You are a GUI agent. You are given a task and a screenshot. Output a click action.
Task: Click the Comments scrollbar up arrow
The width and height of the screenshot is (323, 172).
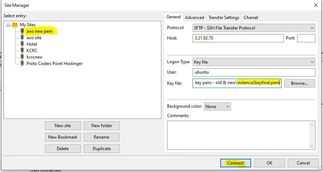pyautogui.click(x=312, y=125)
